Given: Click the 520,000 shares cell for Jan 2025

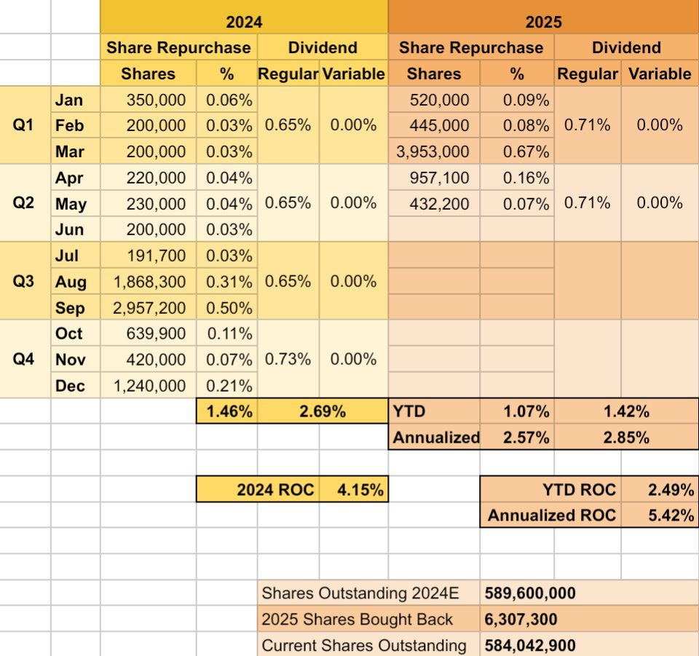Looking at the screenshot, I should coord(434,99).
